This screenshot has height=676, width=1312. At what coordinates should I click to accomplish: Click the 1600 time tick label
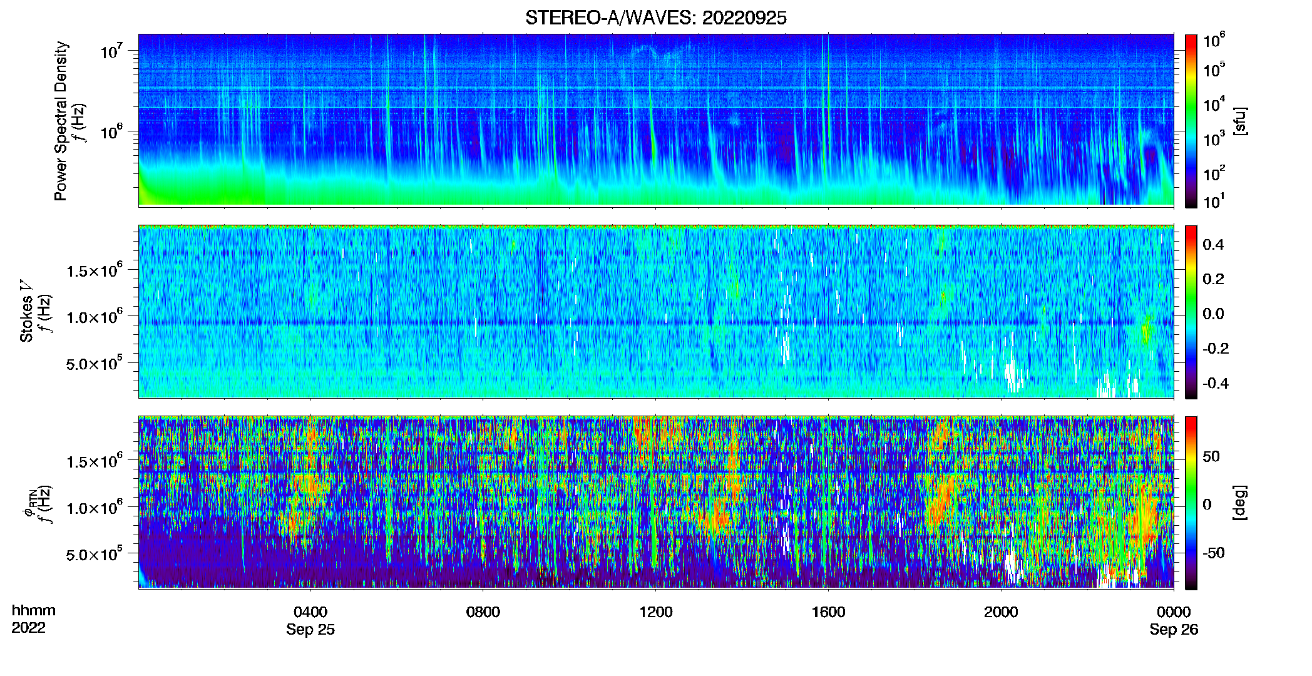[x=828, y=612]
